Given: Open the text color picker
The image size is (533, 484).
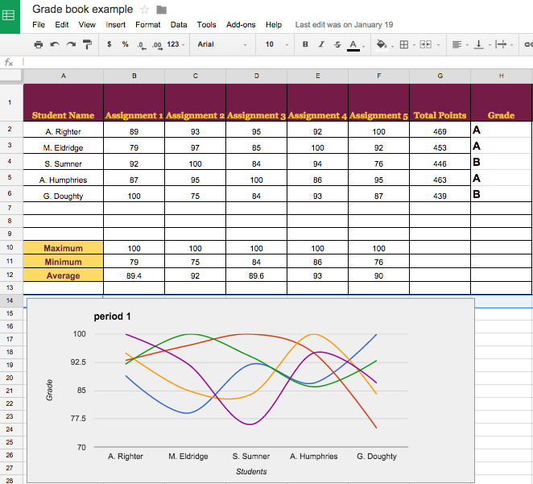Looking at the screenshot, I should point(353,44).
